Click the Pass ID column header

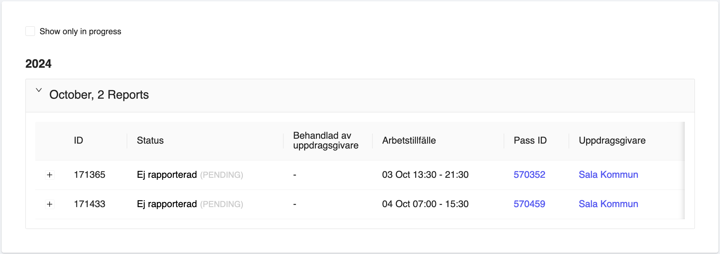[x=530, y=141]
